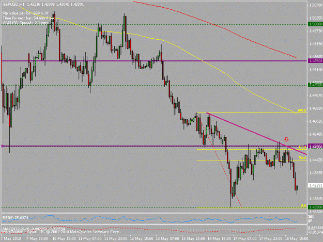Click the MACD(12,26,9) indicator label
Viewport: 323px width, 242px height.
(34, 229)
